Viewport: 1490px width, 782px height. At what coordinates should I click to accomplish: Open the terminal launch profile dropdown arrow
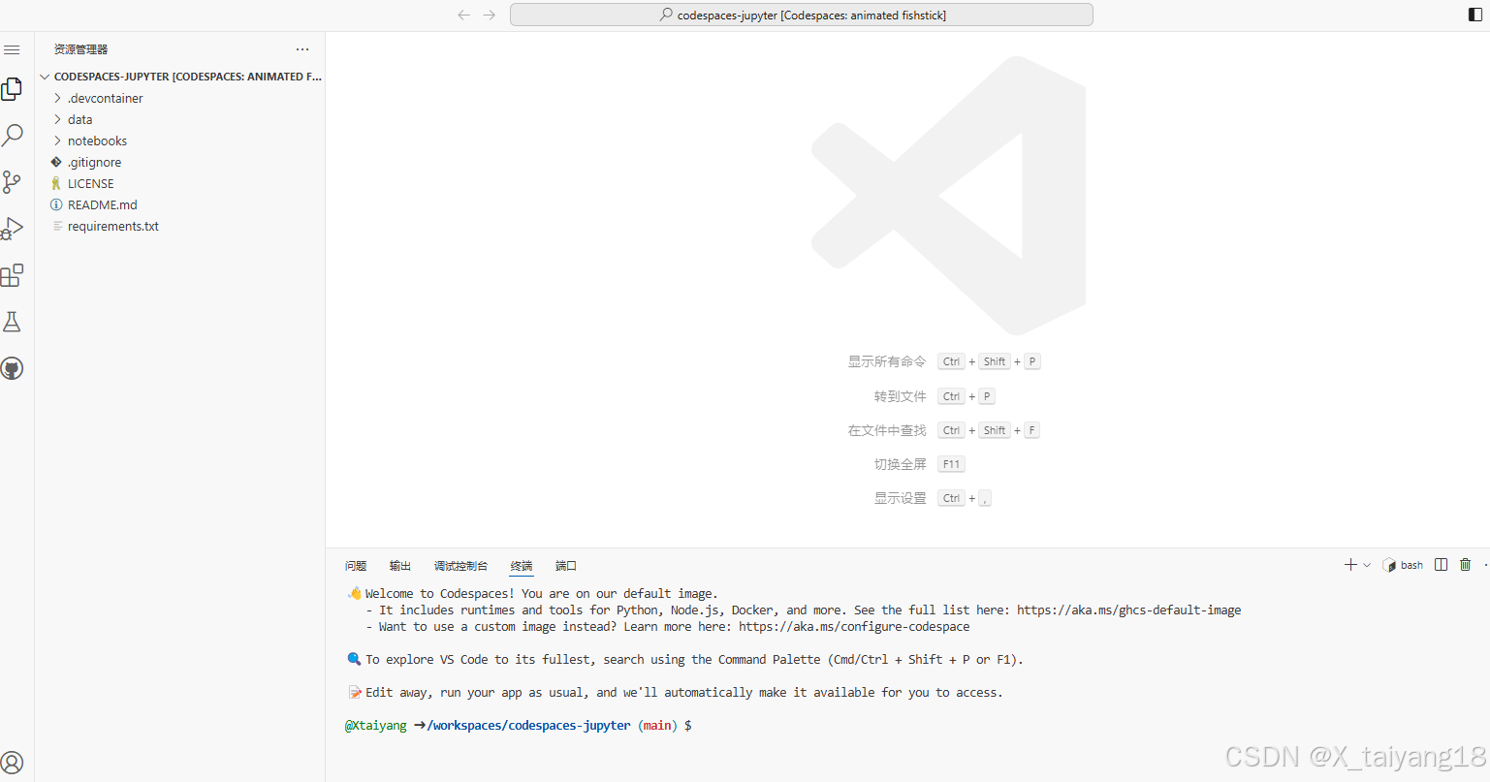coord(1367,565)
